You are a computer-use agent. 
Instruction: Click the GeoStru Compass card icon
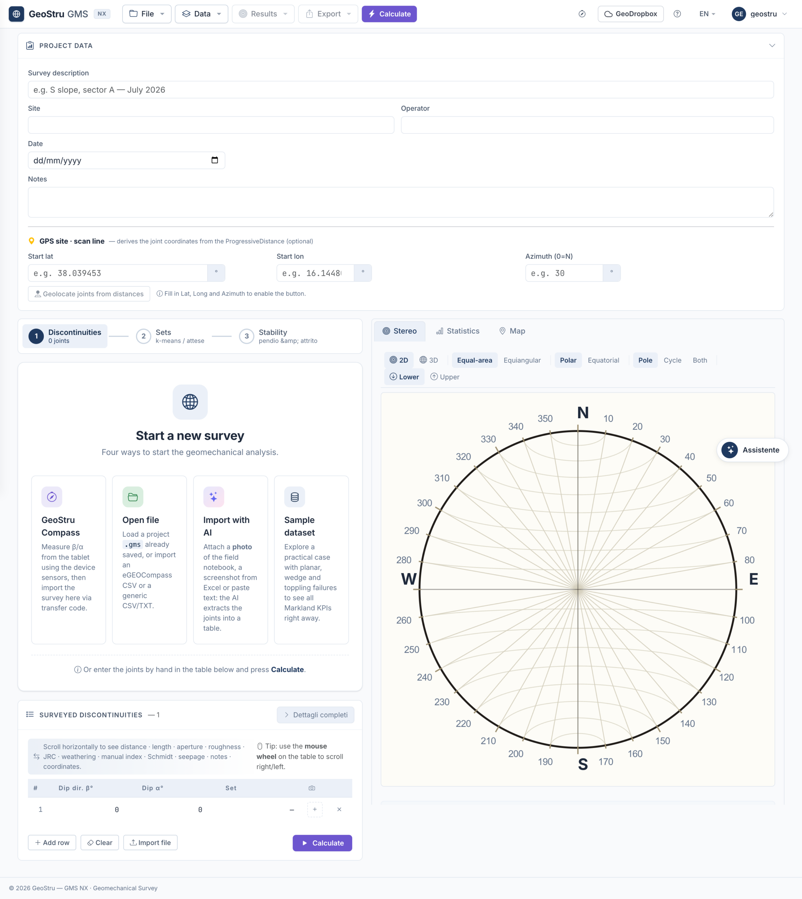tap(52, 497)
